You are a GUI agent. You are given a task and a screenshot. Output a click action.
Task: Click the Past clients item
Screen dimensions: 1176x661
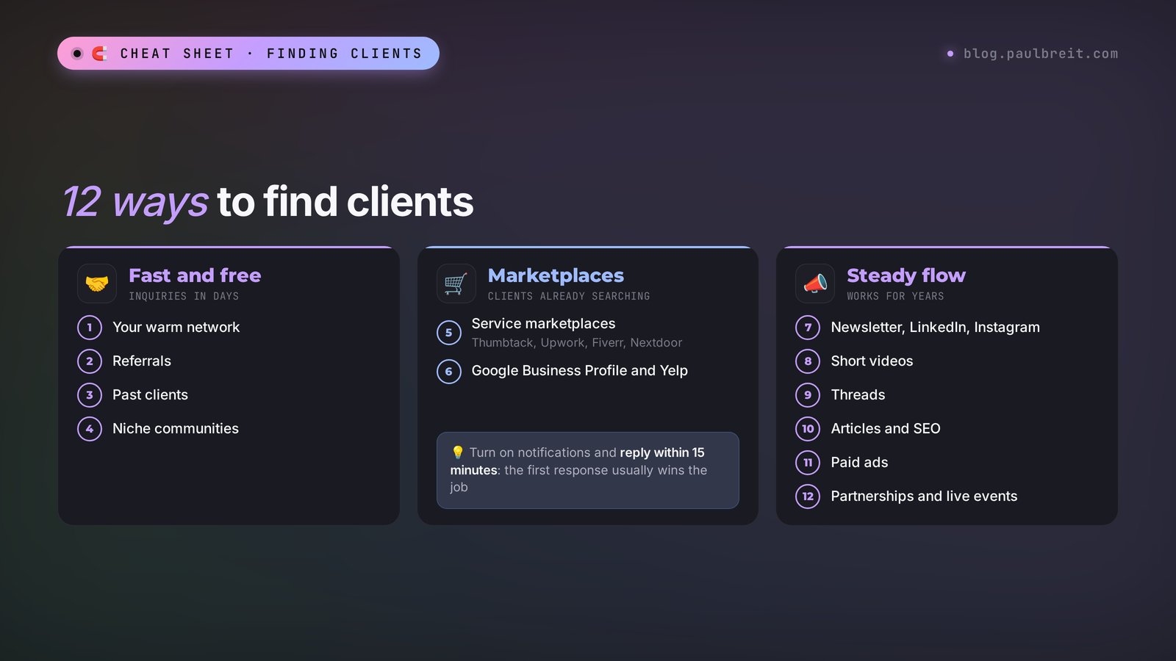[x=150, y=395]
